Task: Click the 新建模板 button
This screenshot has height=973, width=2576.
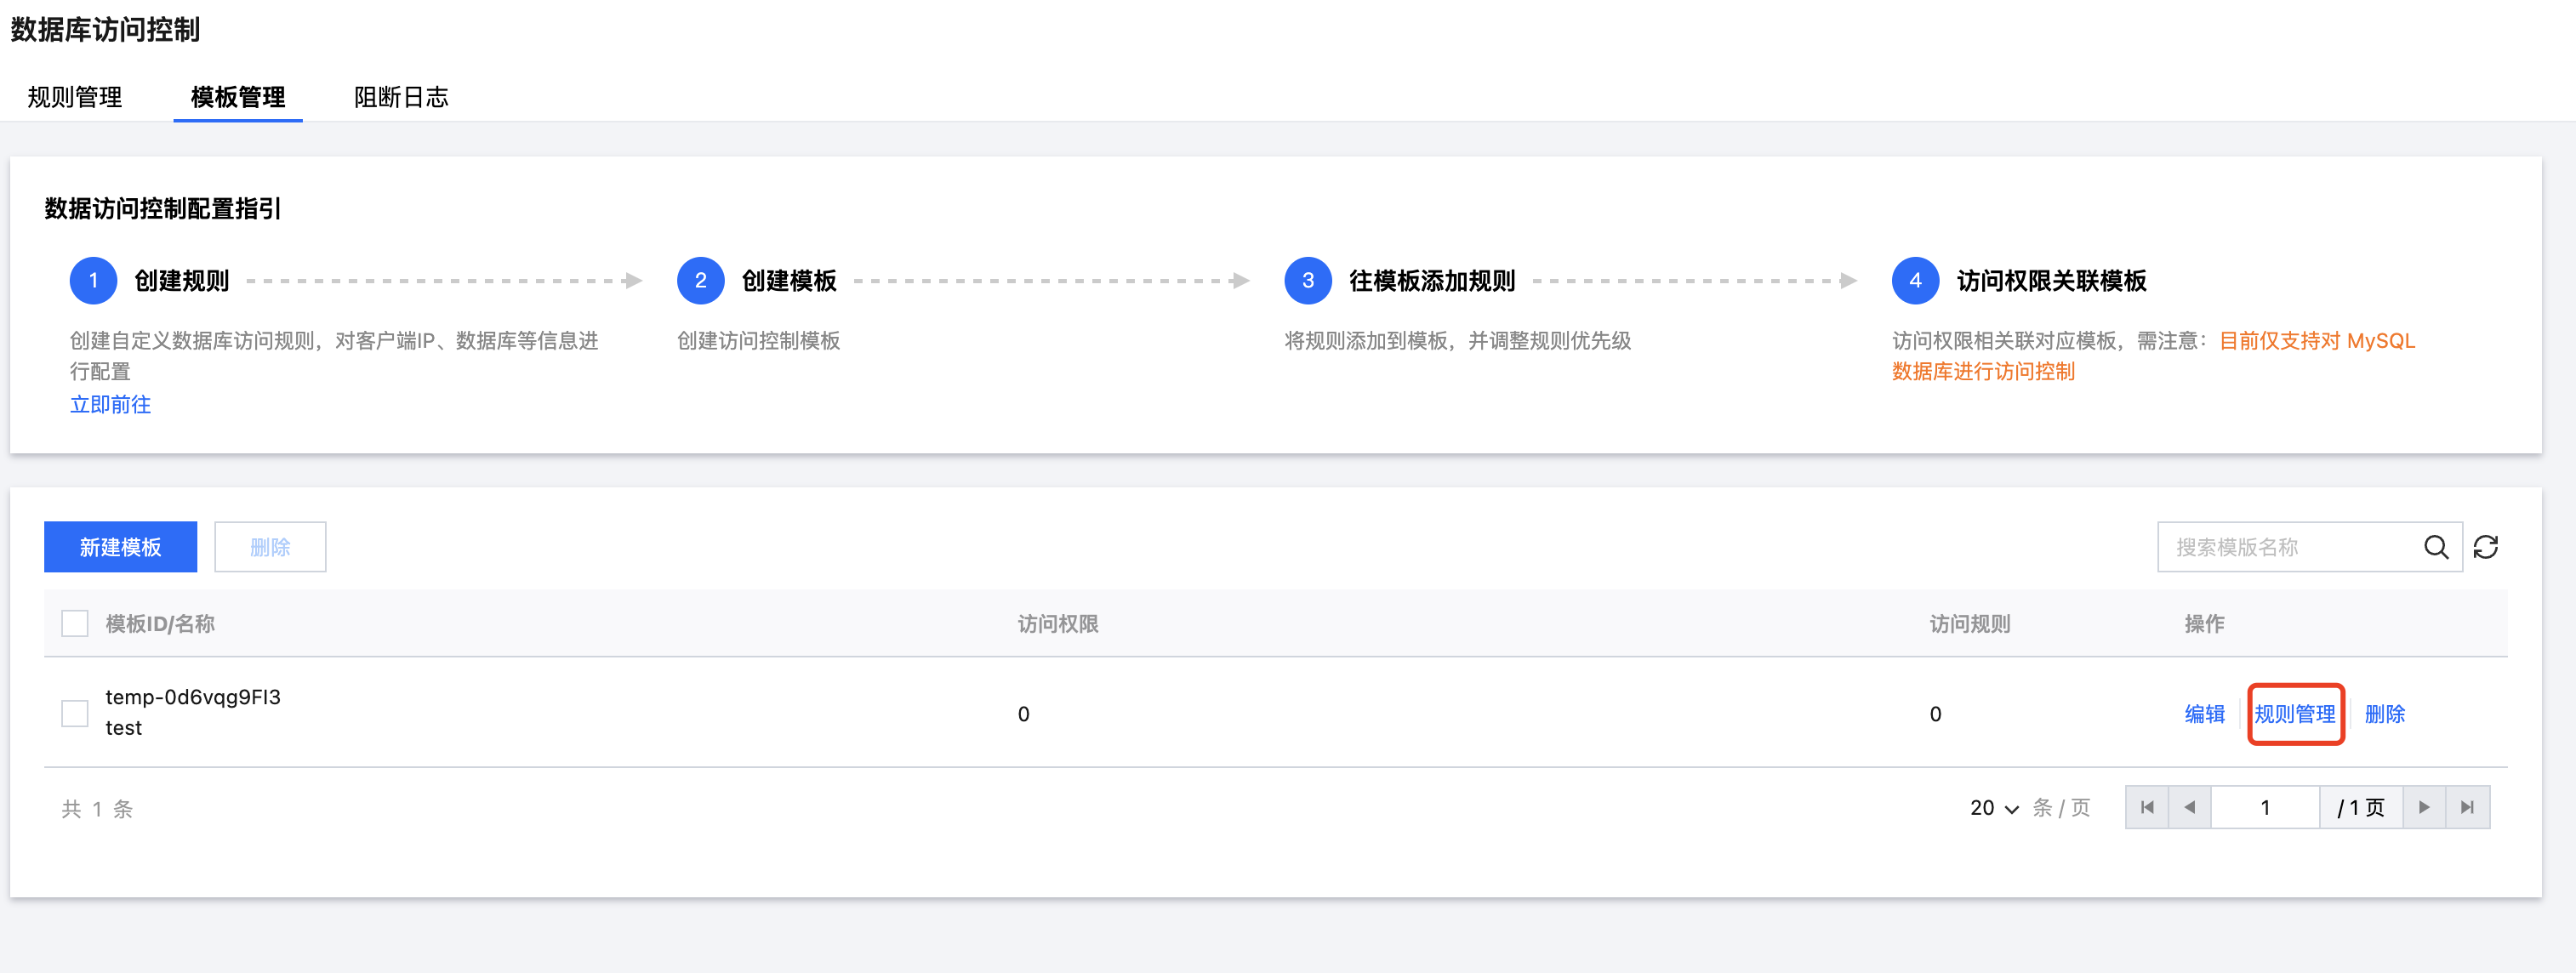Action: click(x=120, y=547)
